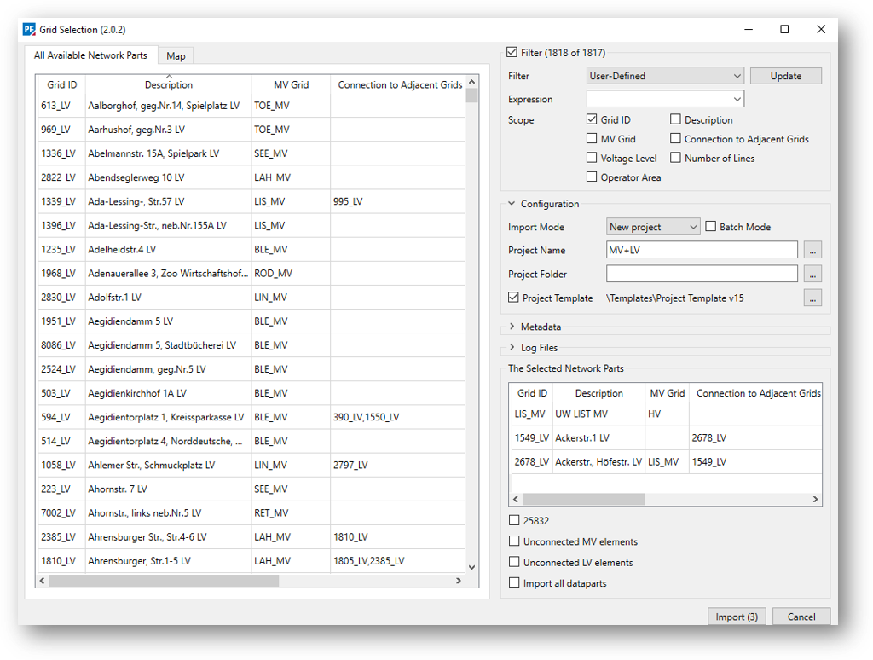The image size is (873, 660).
Task: Click right arrow of main table horizontal scrollbar
Action: (459, 581)
